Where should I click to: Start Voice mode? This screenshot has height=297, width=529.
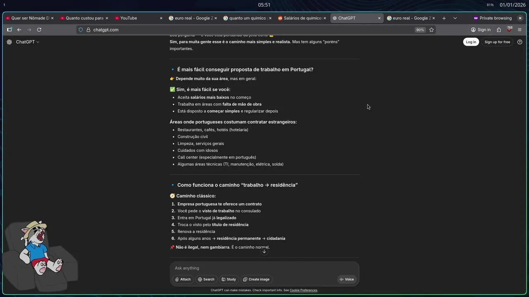347,279
